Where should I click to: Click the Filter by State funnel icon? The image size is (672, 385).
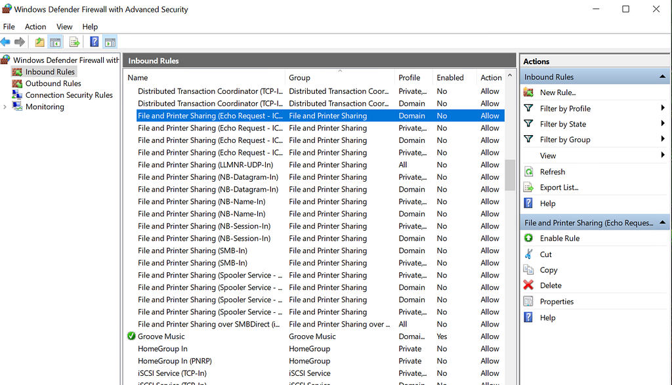[529, 124]
